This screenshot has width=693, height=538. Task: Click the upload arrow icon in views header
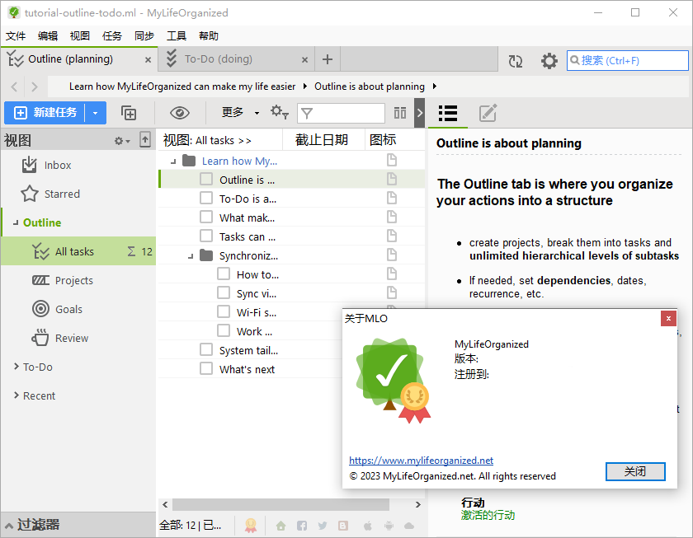(x=145, y=139)
